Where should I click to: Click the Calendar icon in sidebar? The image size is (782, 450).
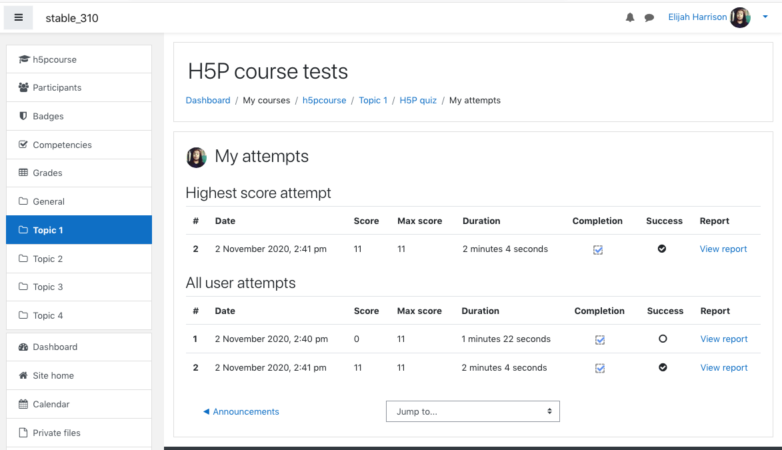pos(23,404)
